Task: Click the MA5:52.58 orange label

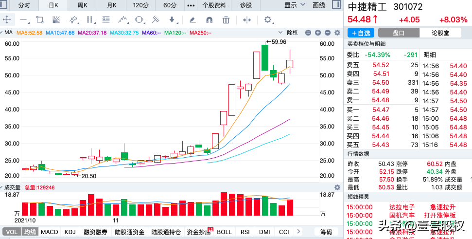Action: click(x=29, y=33)
